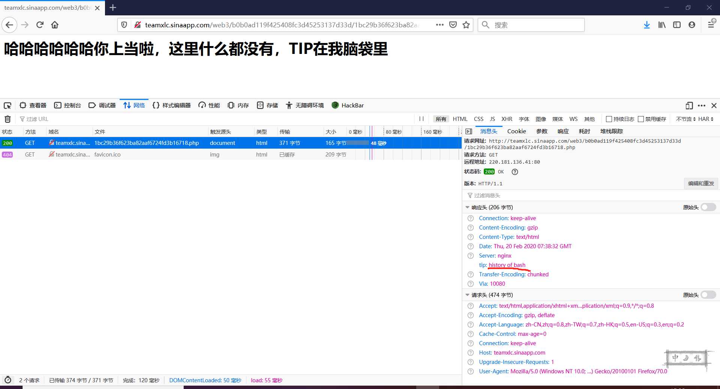
Task: Switch to the Cookie tab
Action: [x=516, y=131]
